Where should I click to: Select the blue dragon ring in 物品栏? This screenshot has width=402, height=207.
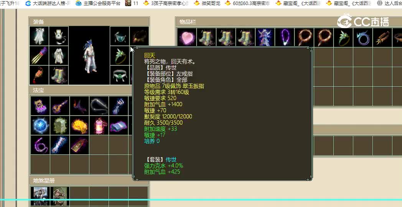pos(362,38)
